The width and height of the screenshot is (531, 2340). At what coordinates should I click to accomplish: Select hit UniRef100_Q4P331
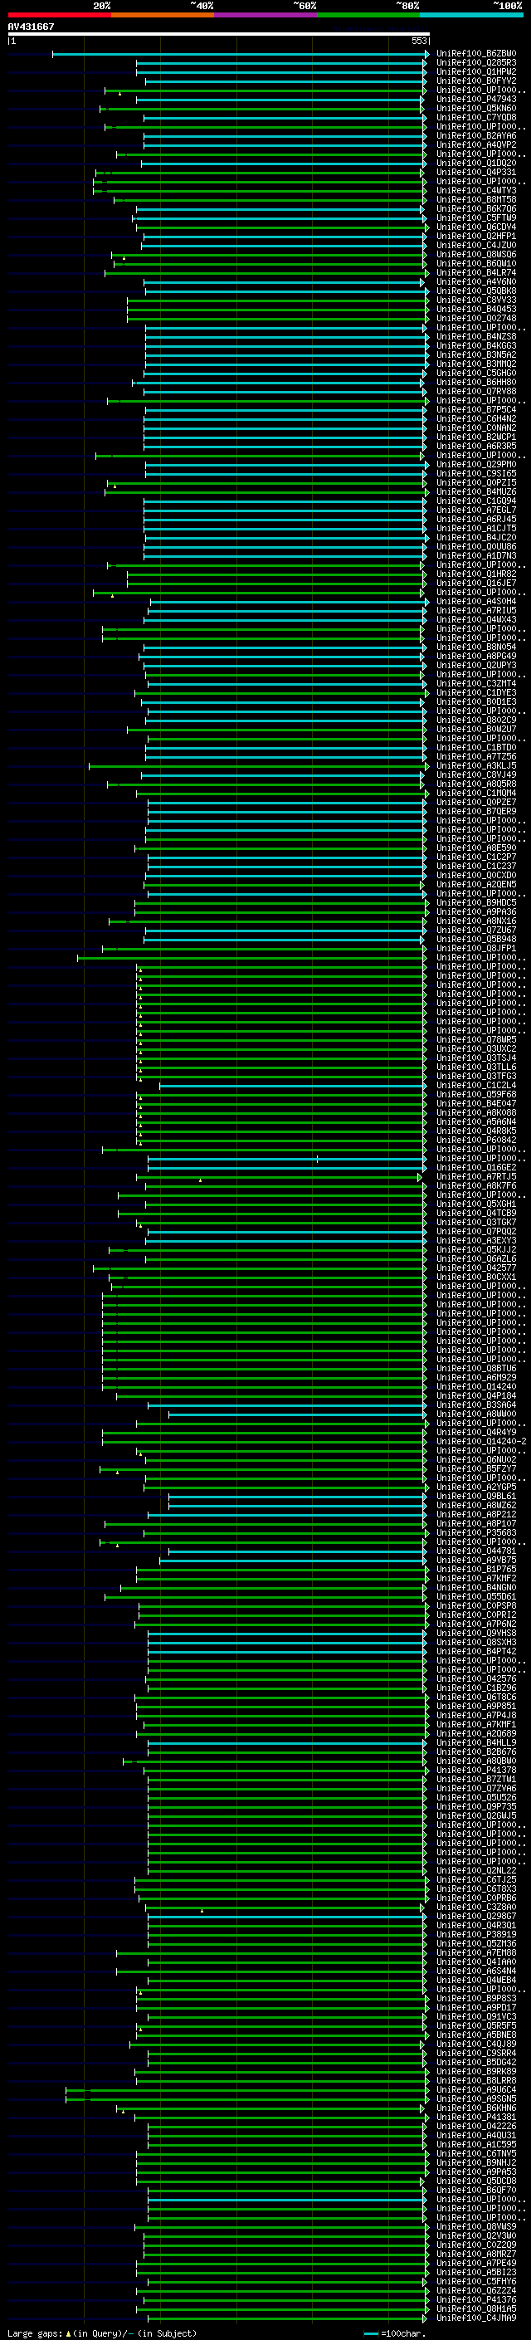click(476, 173)
